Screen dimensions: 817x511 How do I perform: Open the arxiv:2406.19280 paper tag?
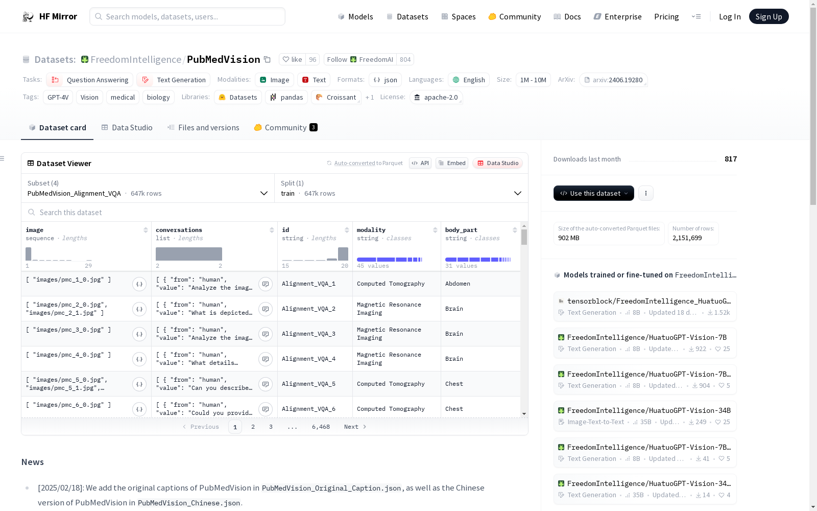613,80
